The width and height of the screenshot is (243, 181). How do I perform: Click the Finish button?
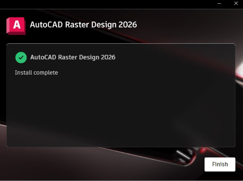(220, 164)
